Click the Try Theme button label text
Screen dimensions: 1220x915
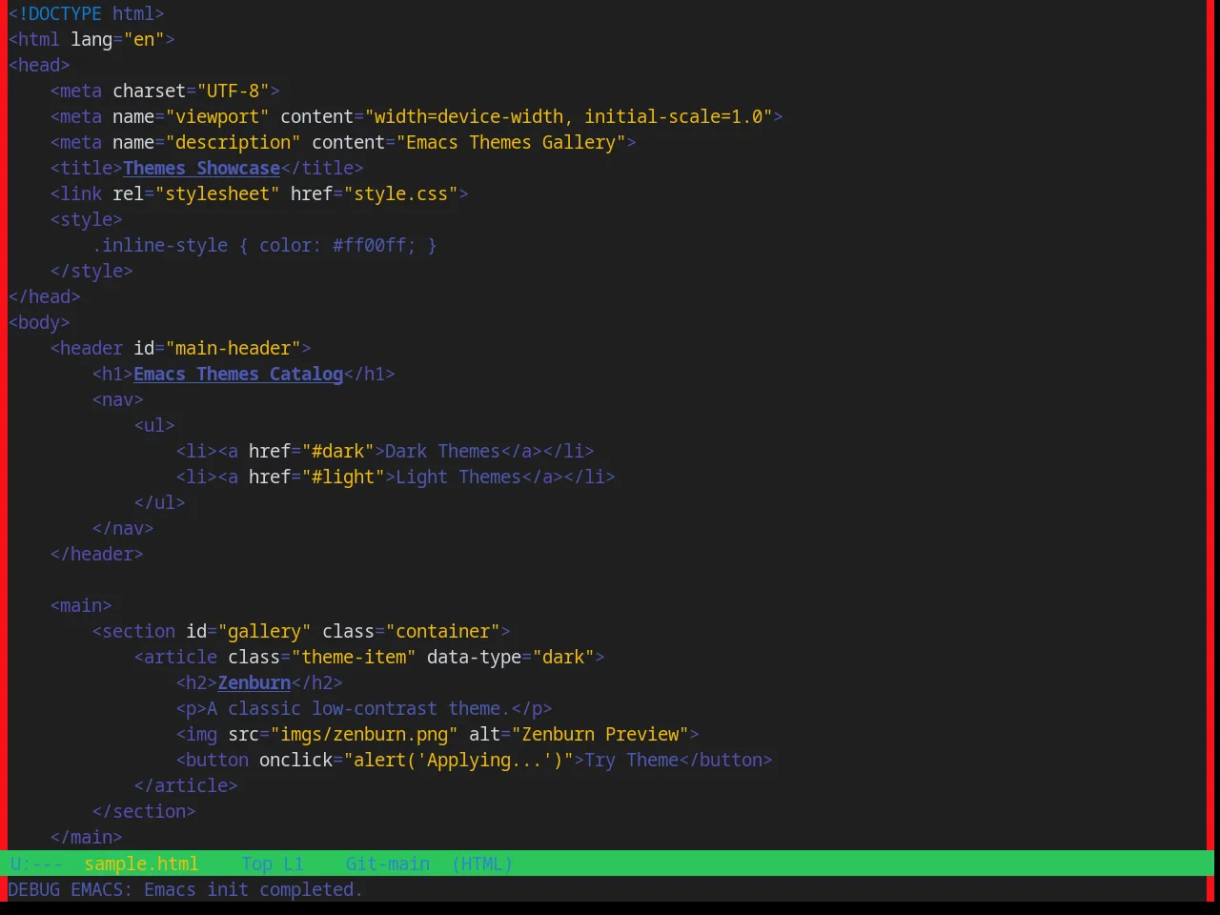[631, 760]
